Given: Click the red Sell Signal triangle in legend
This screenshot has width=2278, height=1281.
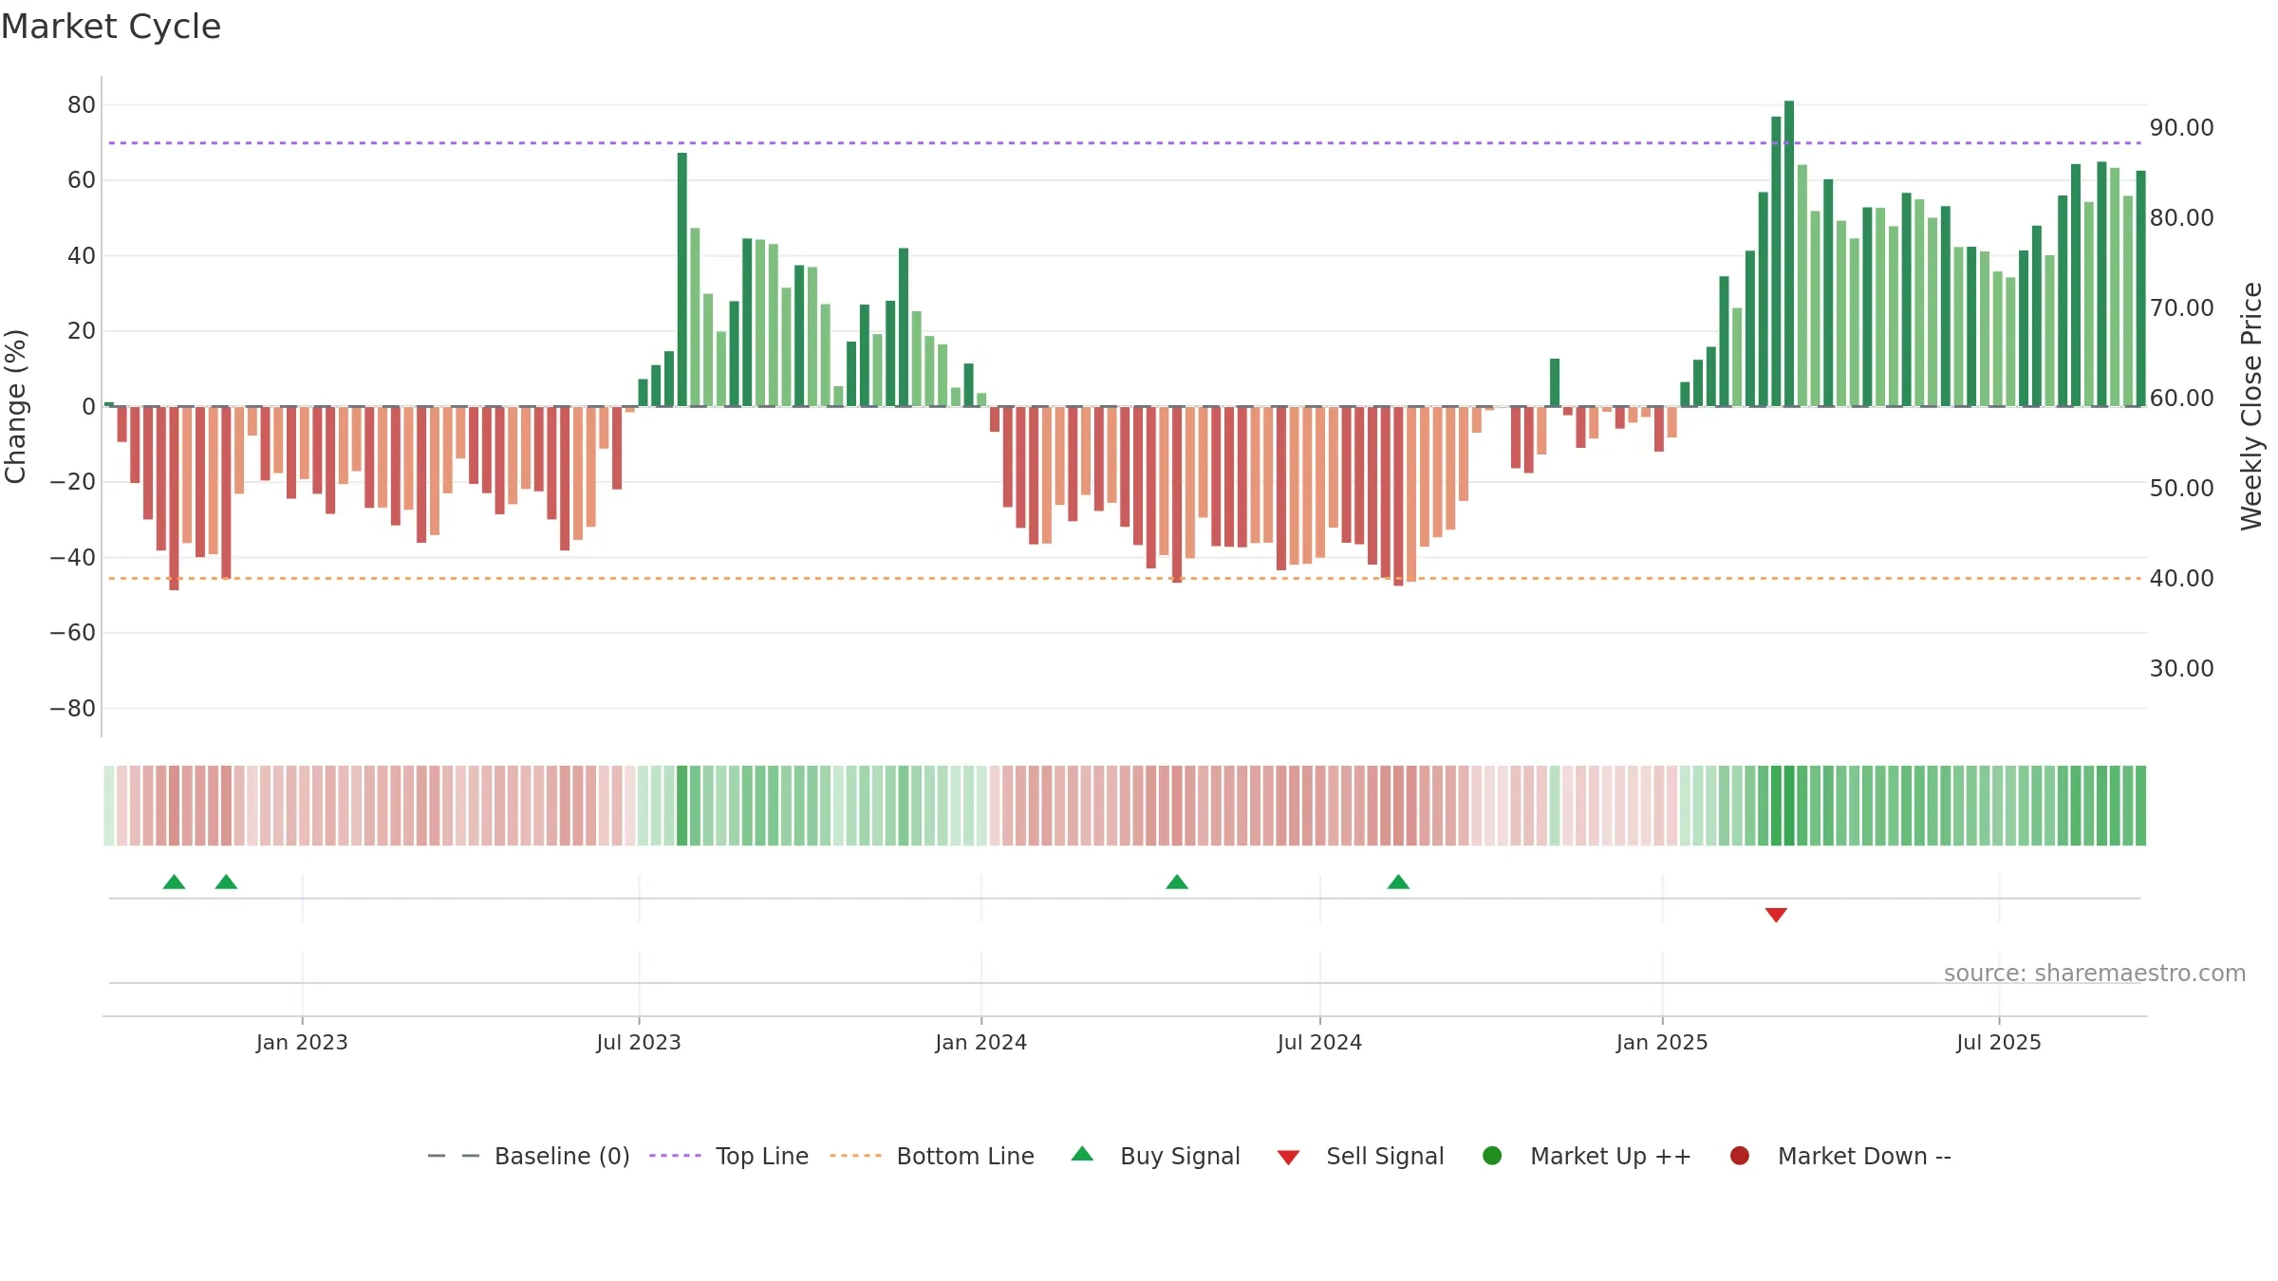Looking at the screenshot, I should coord(1288,1158).
